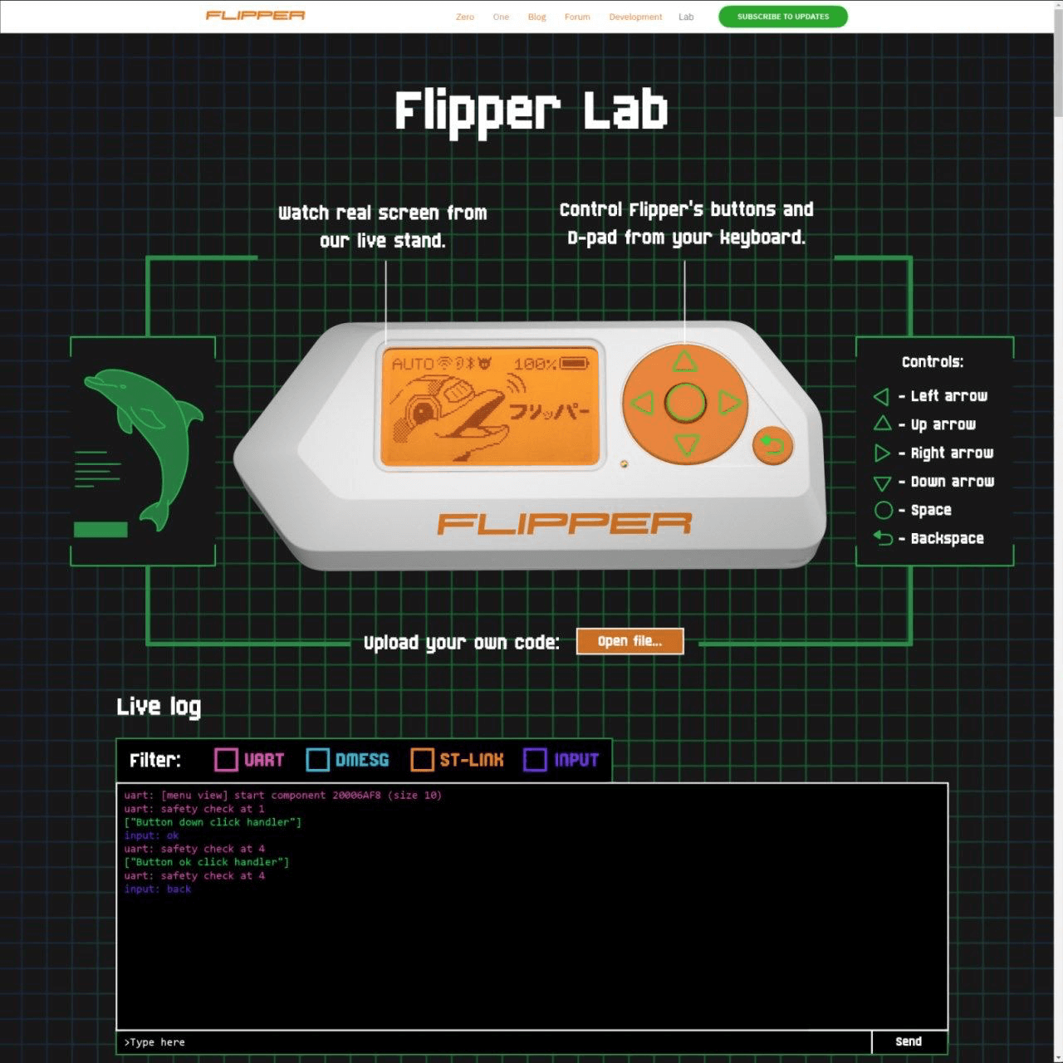
Task: Click Subscribe to Updates button
Action: [783, 17]
